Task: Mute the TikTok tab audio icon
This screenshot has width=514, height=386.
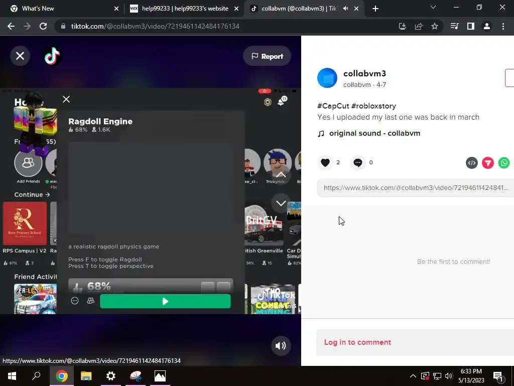Action: pos(345,9)
